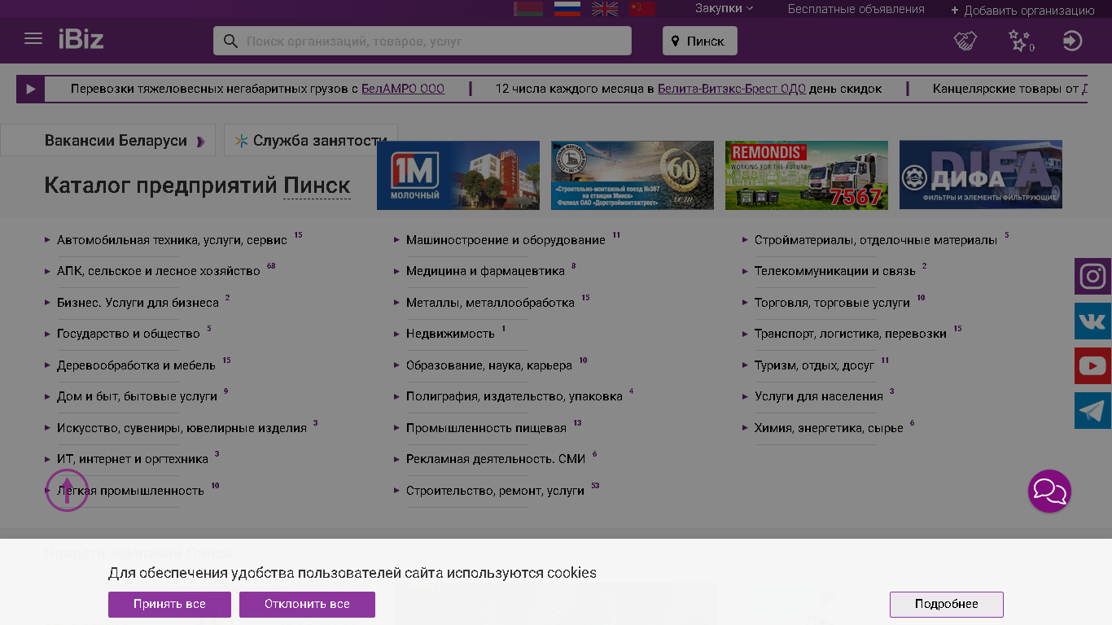
Task: Open Искусство, сувениры, ювелирные изделия
Action: [x=182, y=428]
